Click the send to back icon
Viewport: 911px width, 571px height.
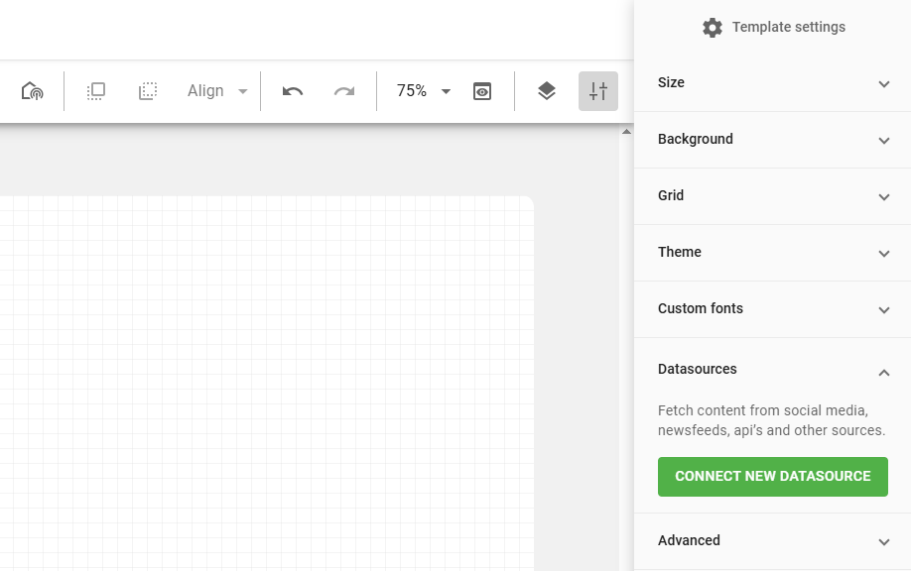pos(148,91)
